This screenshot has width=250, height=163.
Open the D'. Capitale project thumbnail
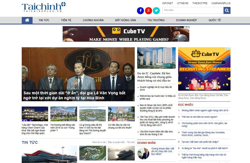(156, 58)
